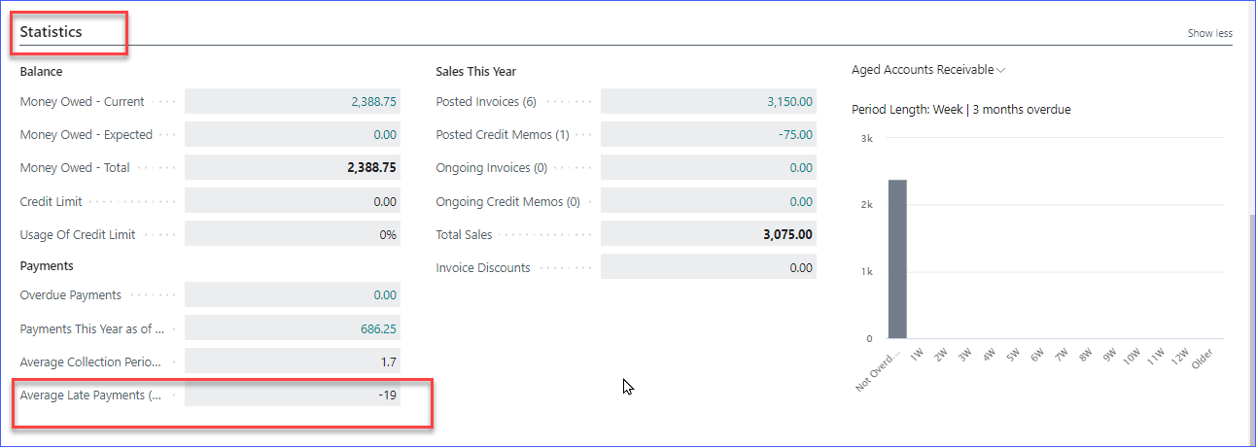The height and width of the screenshot is (447, 1256).
Task: Open Posted Credit Memos value -75.00
Action: [x=795, y=135]
